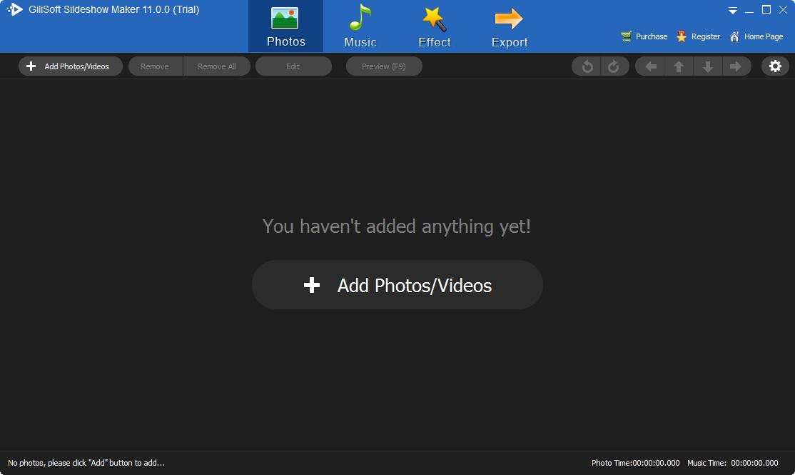Image resolution: width=795 pixels, height=475 pixels.
Task: Move item up with the up arrow icon
Action: [679, 66]
